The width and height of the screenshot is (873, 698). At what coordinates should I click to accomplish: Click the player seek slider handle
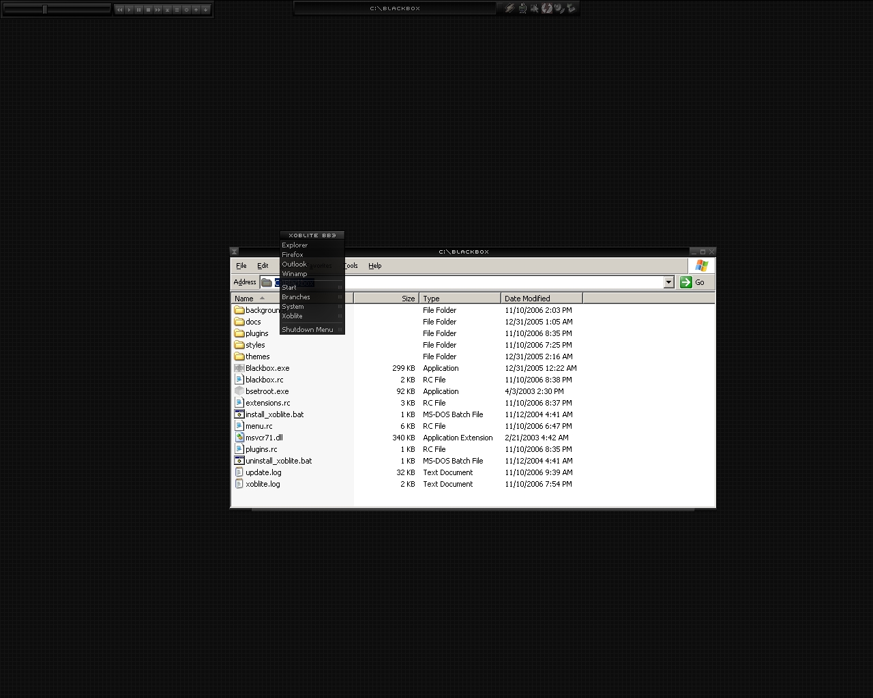coord(45,10)
